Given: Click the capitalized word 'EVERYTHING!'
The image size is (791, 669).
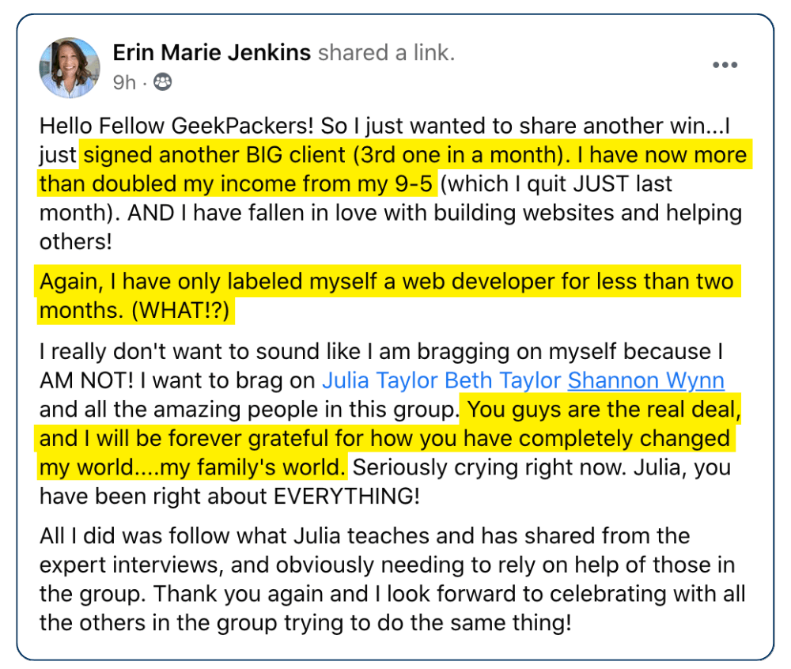Looking at the screenshot, I should point(346,496).
